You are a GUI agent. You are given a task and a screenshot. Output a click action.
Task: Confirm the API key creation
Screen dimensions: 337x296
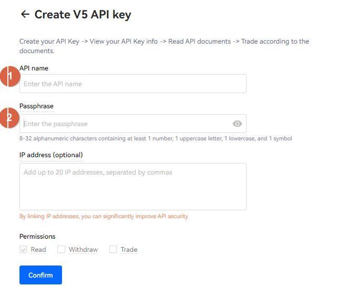[x=40, y=275]
